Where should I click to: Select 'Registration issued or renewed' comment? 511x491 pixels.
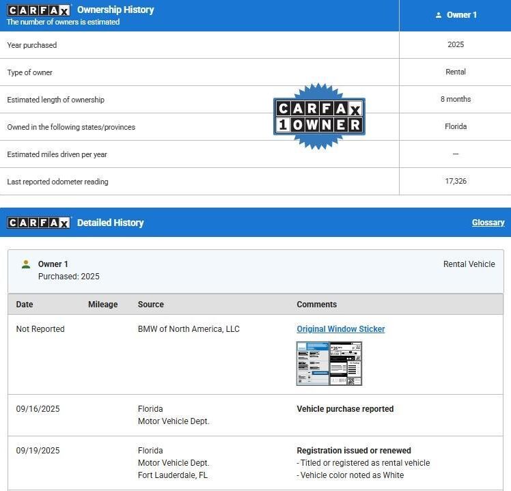click(354, 451)
